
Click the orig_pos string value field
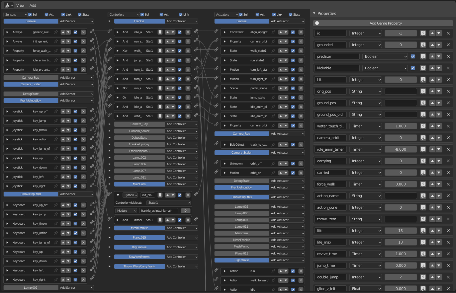pyautogui.click(x=401, y=91)
